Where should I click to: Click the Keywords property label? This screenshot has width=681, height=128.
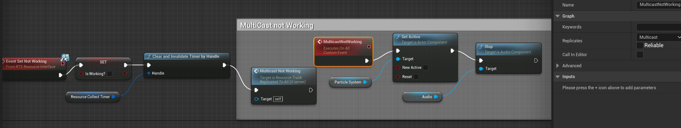[x=572, y=27]
